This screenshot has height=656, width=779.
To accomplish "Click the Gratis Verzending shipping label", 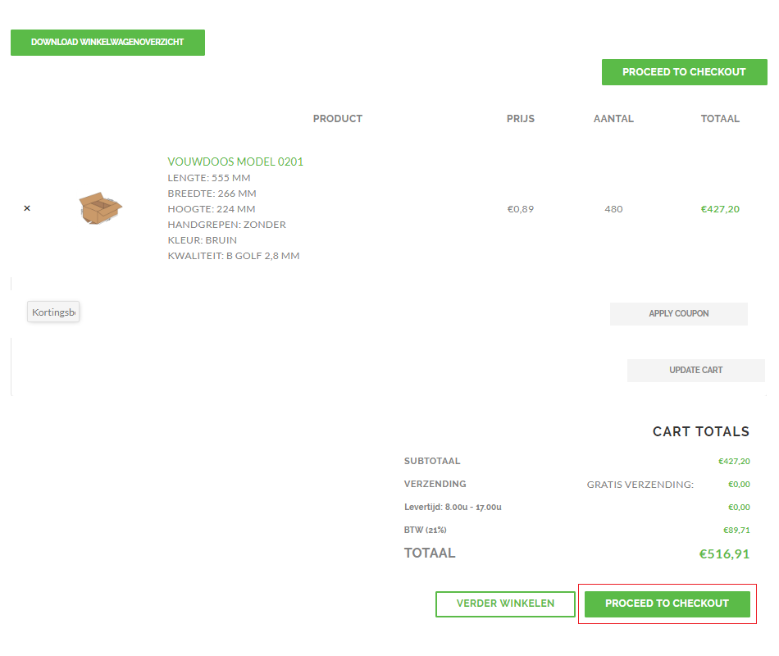I will [640, 485].
